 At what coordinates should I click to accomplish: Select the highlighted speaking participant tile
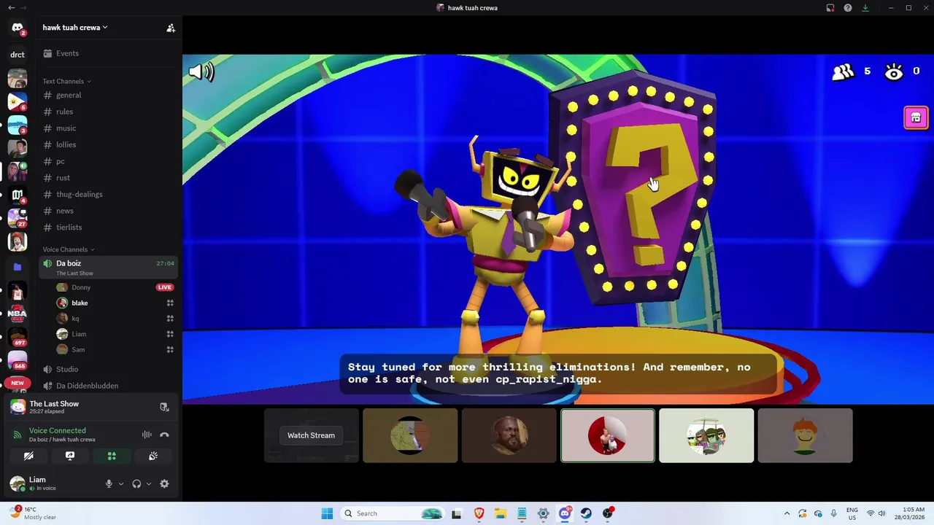pos(608,435)
